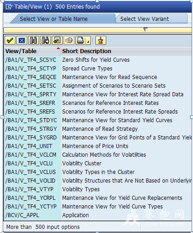
Task: Cancel the dialog using the blue X icon
Action: point(22,40)
